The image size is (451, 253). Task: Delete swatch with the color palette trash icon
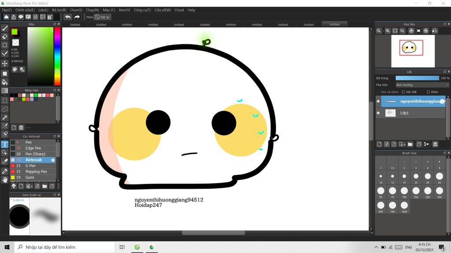21,127
